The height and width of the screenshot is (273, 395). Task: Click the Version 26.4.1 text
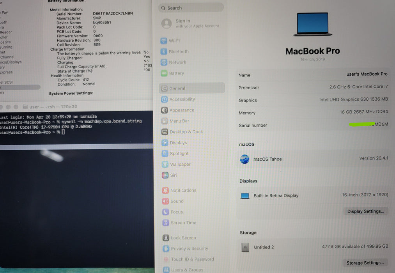pyautogui.click(x=374, y=158)
